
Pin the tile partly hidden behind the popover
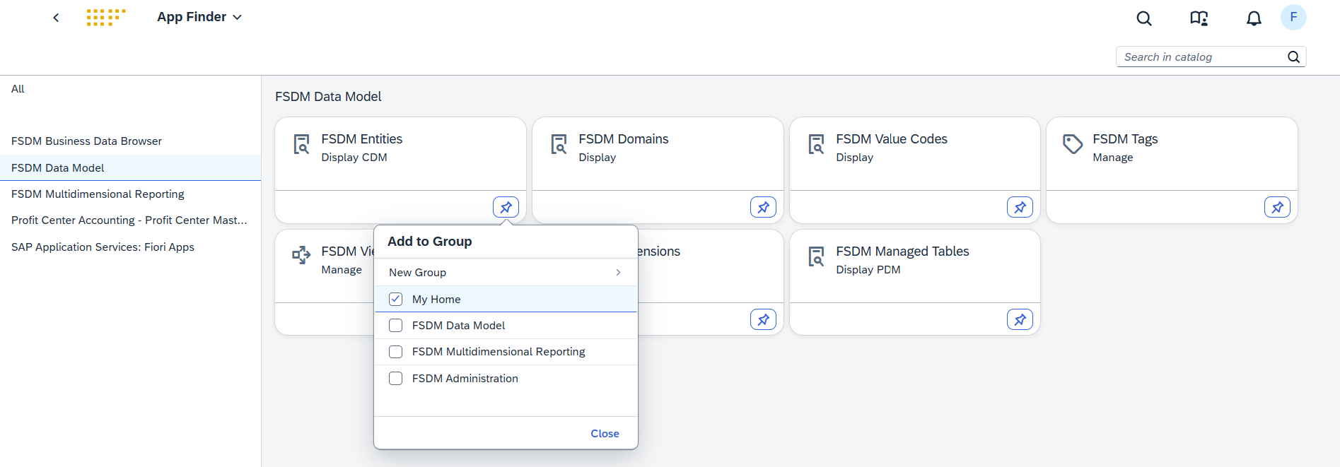point(763,319)
